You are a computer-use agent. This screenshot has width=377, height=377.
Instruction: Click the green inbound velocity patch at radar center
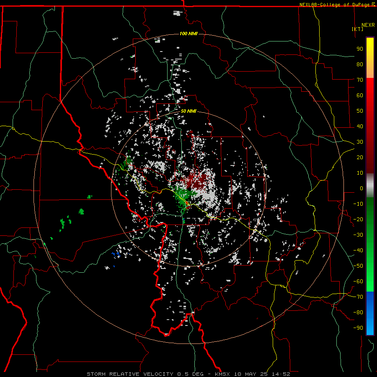[x=183, y=195]
